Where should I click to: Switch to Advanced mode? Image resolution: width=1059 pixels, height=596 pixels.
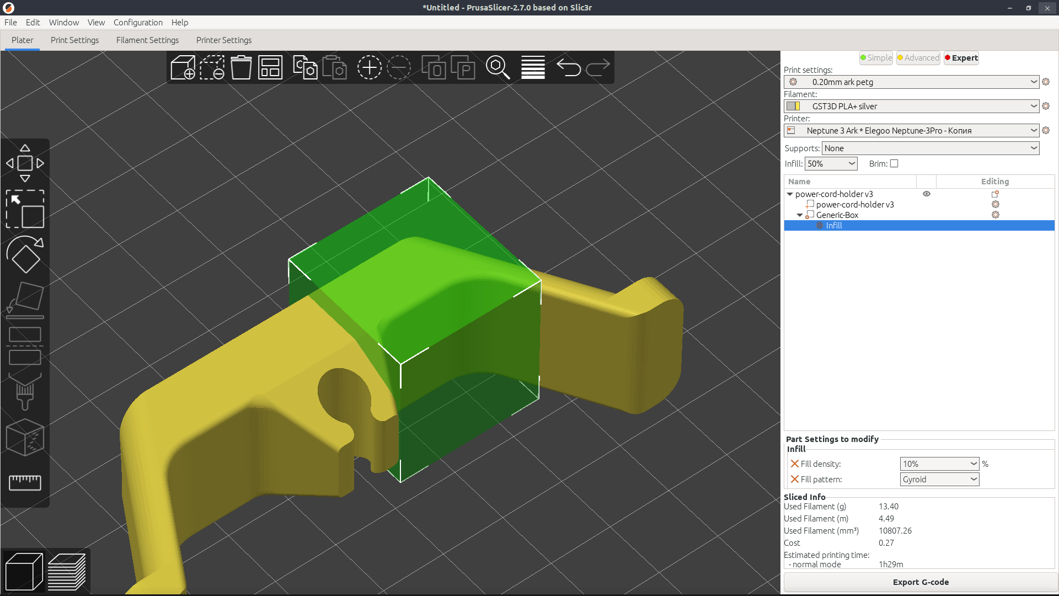[x=918, y=58]
